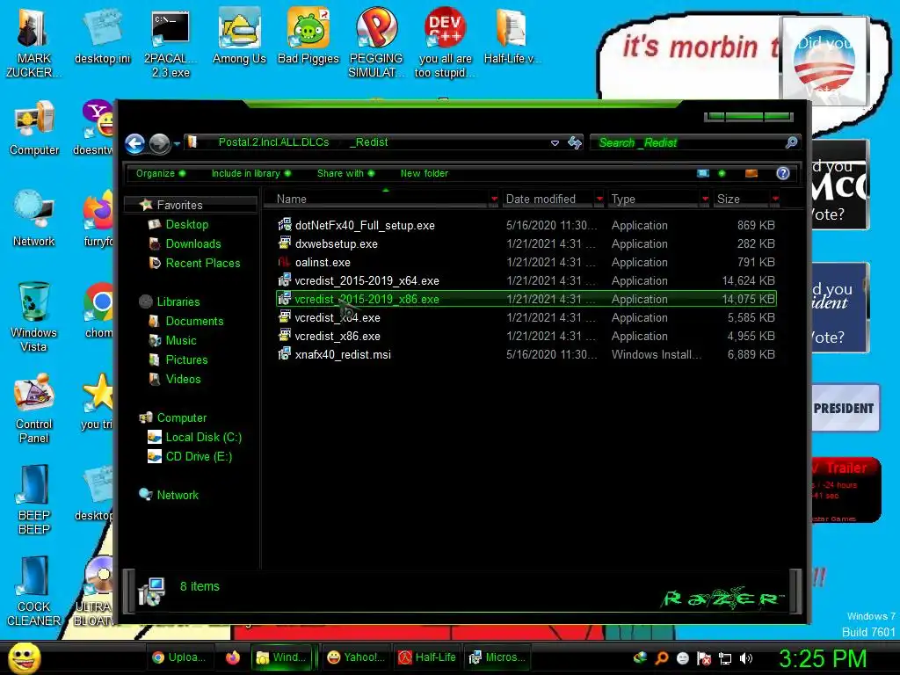Image resolution: width=900 pixels, height=675 pixels.
Task: Open the Type column filter dropdown
Action: 705,200
